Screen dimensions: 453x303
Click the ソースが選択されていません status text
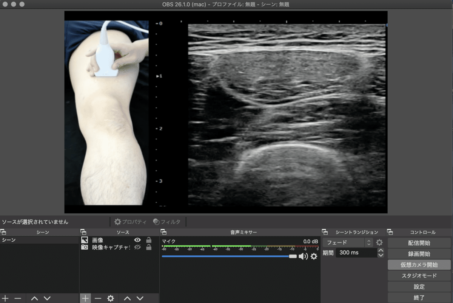tap(35, 222)
